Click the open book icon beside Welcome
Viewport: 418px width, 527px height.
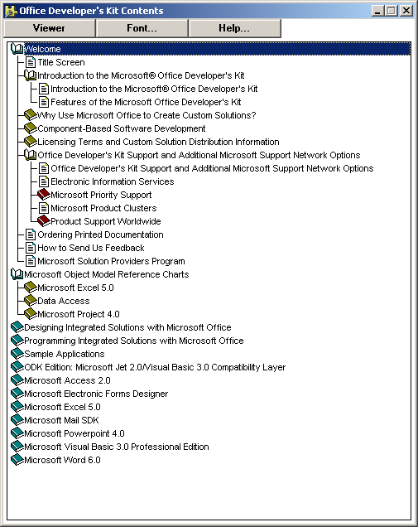17,49
